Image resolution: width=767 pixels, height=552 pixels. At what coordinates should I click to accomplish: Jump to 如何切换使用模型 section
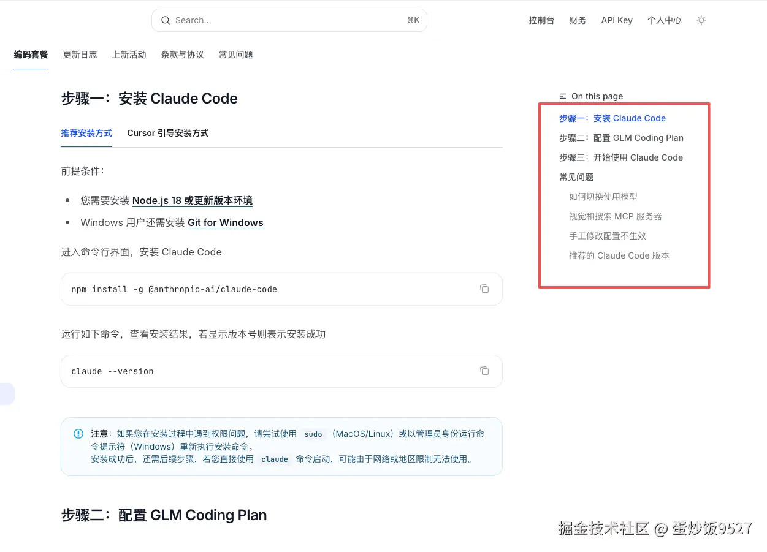[603, 197]
